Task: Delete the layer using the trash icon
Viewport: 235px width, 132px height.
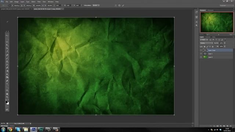Action: click(231, 126)
